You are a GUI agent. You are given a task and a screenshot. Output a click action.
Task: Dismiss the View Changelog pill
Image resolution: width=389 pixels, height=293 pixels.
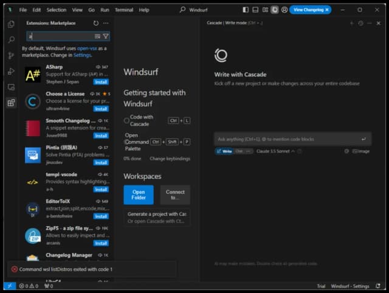(x=327, y=10)
